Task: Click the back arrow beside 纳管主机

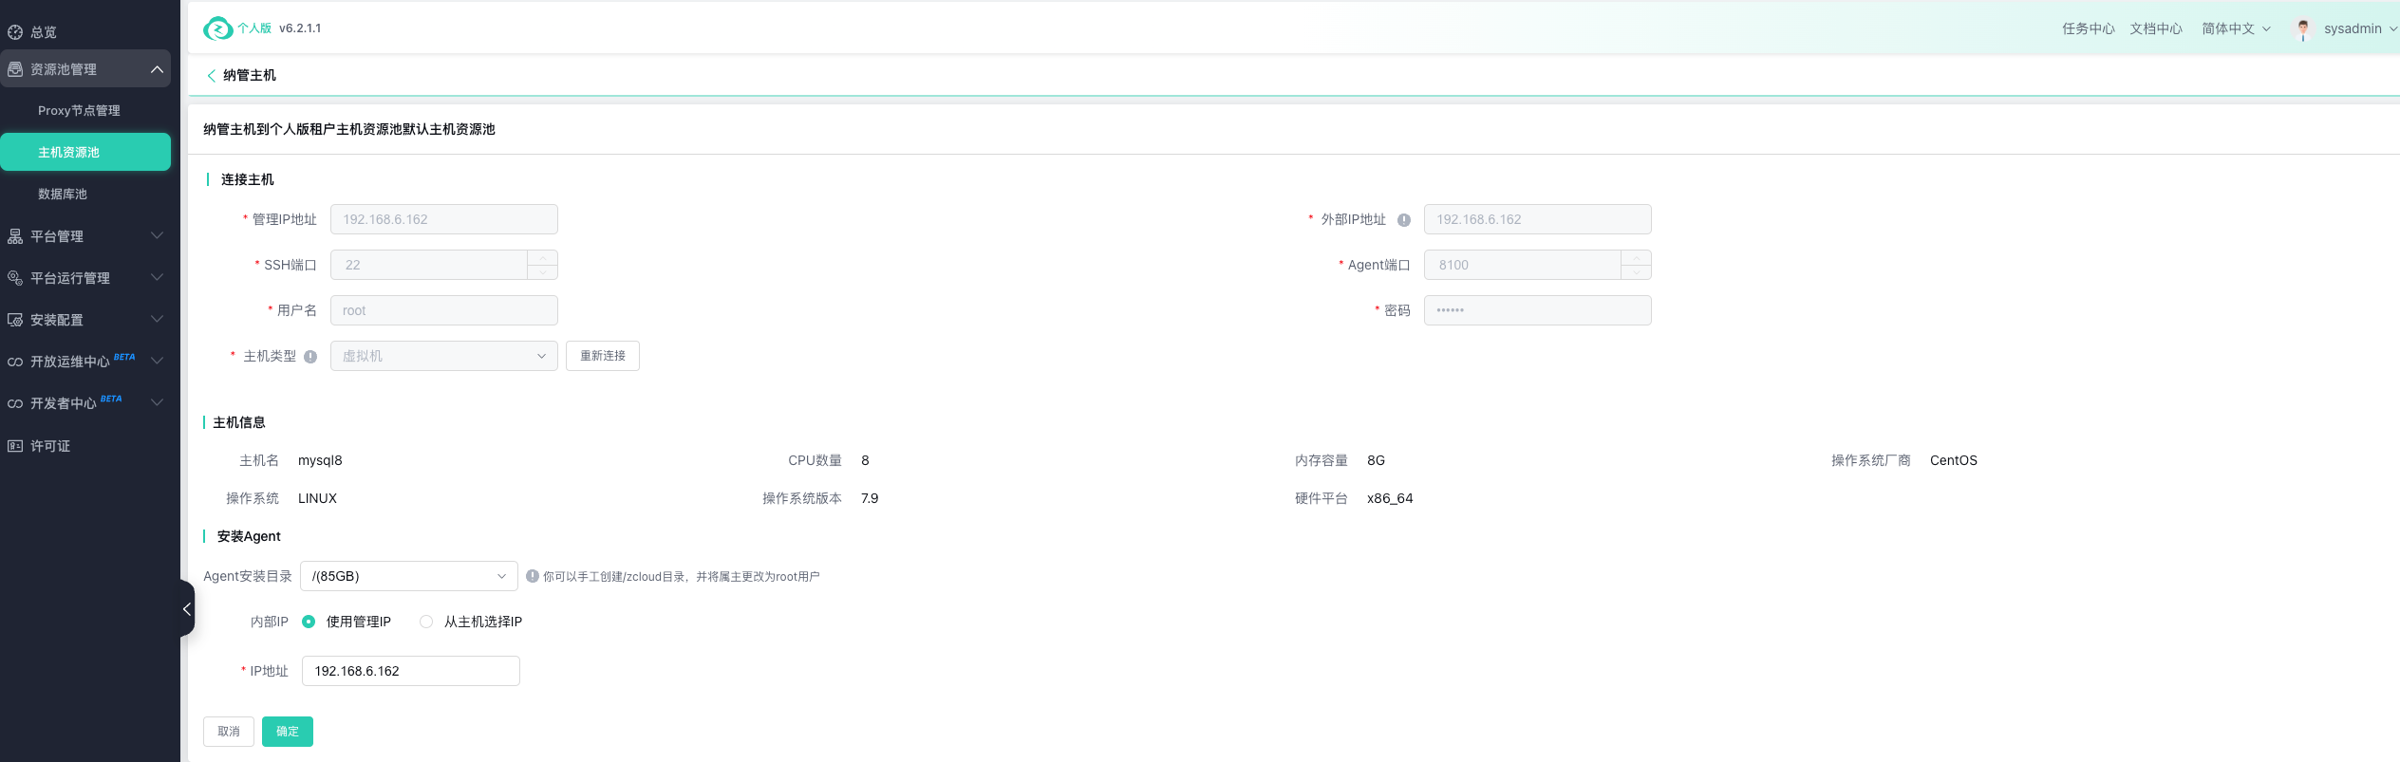Action: tap(211, 76)
